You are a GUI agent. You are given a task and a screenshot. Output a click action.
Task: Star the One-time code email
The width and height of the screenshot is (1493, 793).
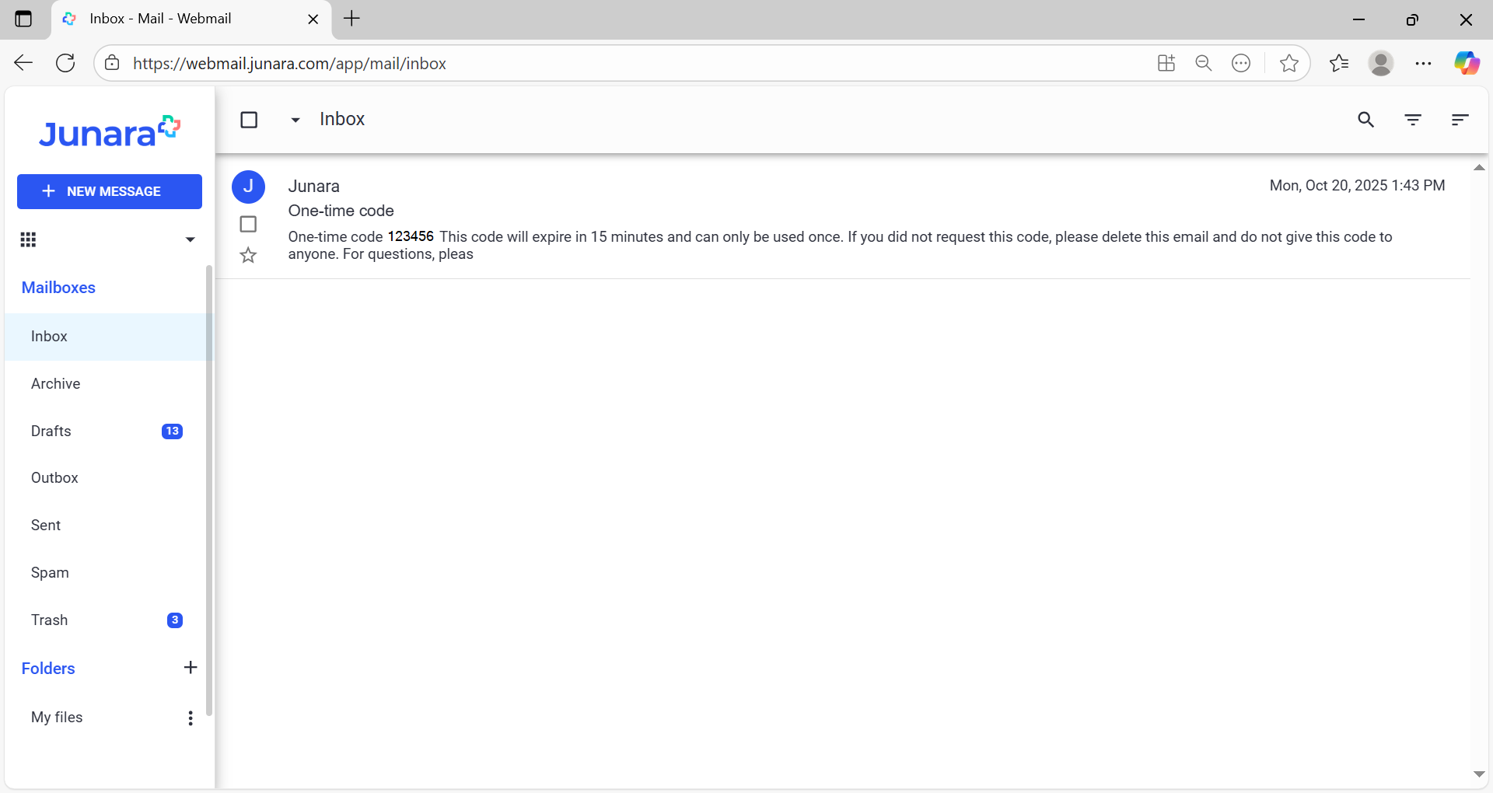(x=248, y=255)
